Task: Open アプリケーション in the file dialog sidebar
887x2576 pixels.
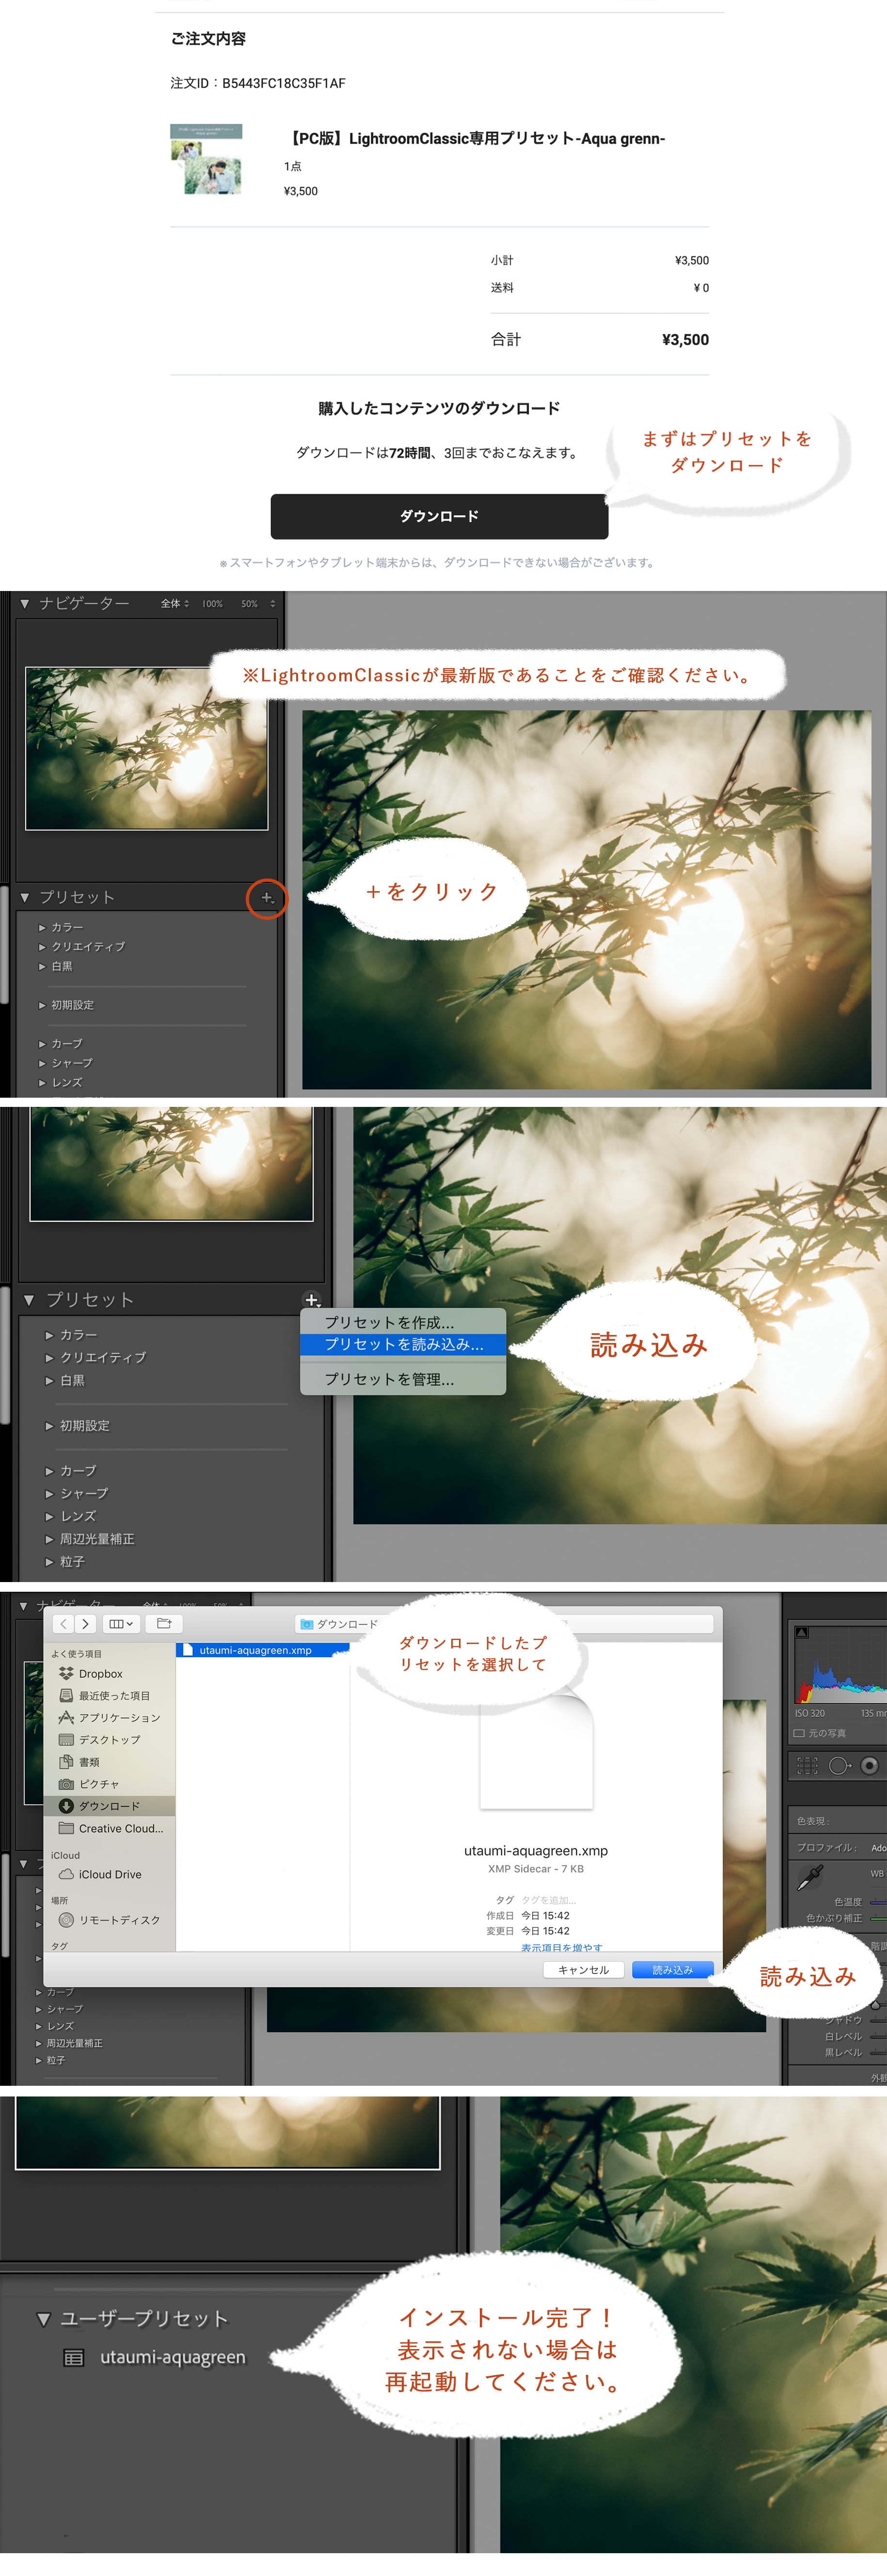Action: 110,1718
